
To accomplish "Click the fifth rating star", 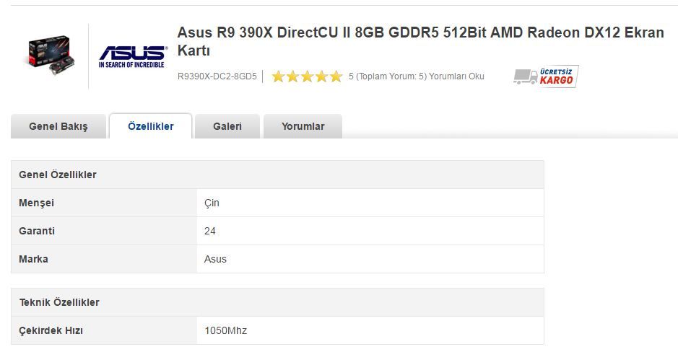I will 336,76.
